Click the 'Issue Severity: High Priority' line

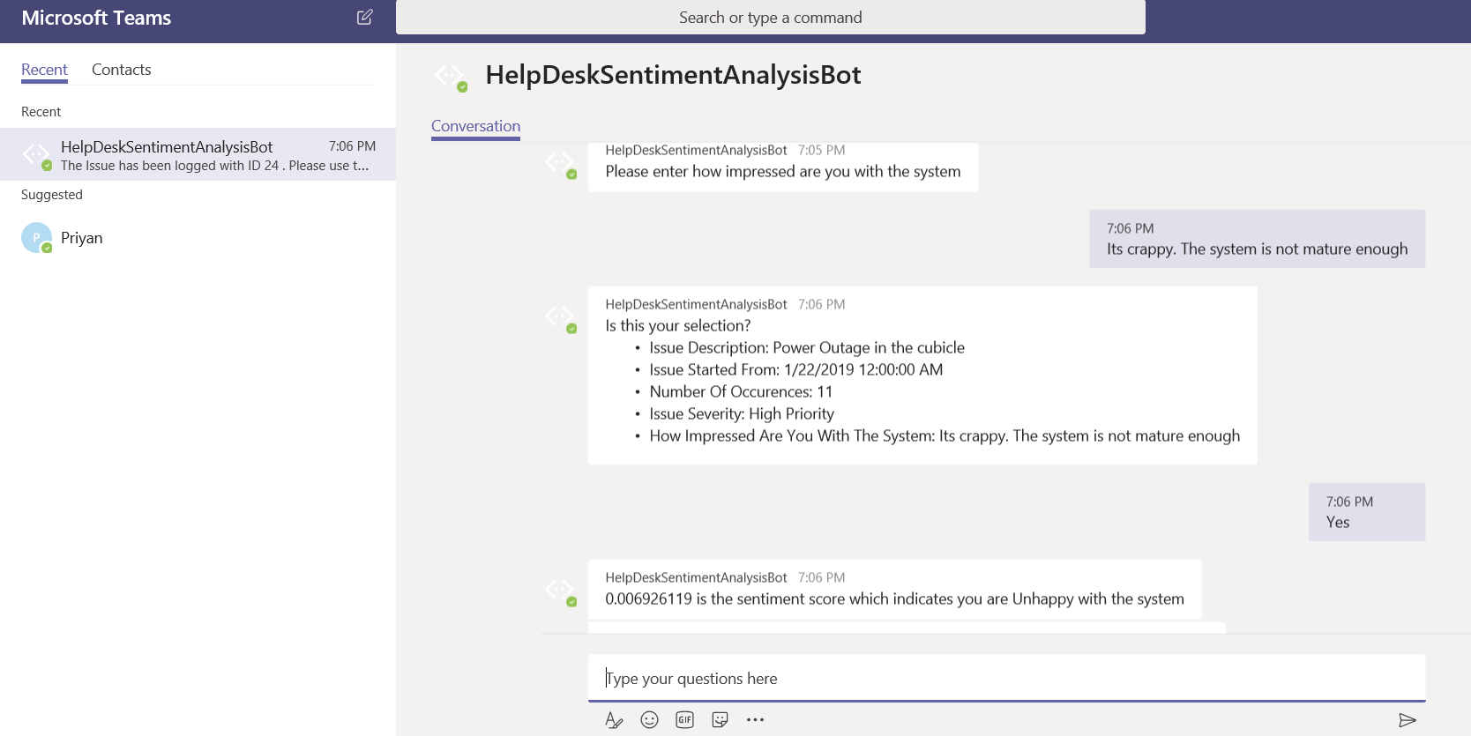[x=742, y=414]
